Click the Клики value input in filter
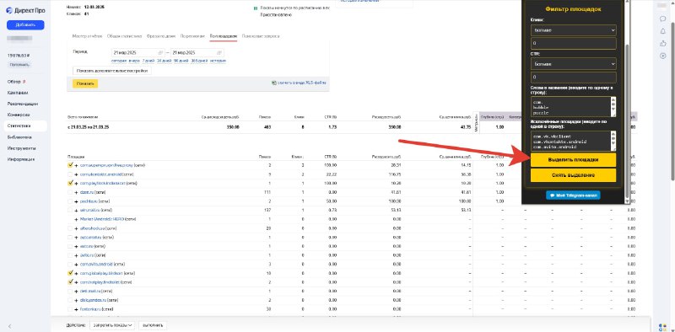Screen dimensions: 675x332 click(574, 44)
